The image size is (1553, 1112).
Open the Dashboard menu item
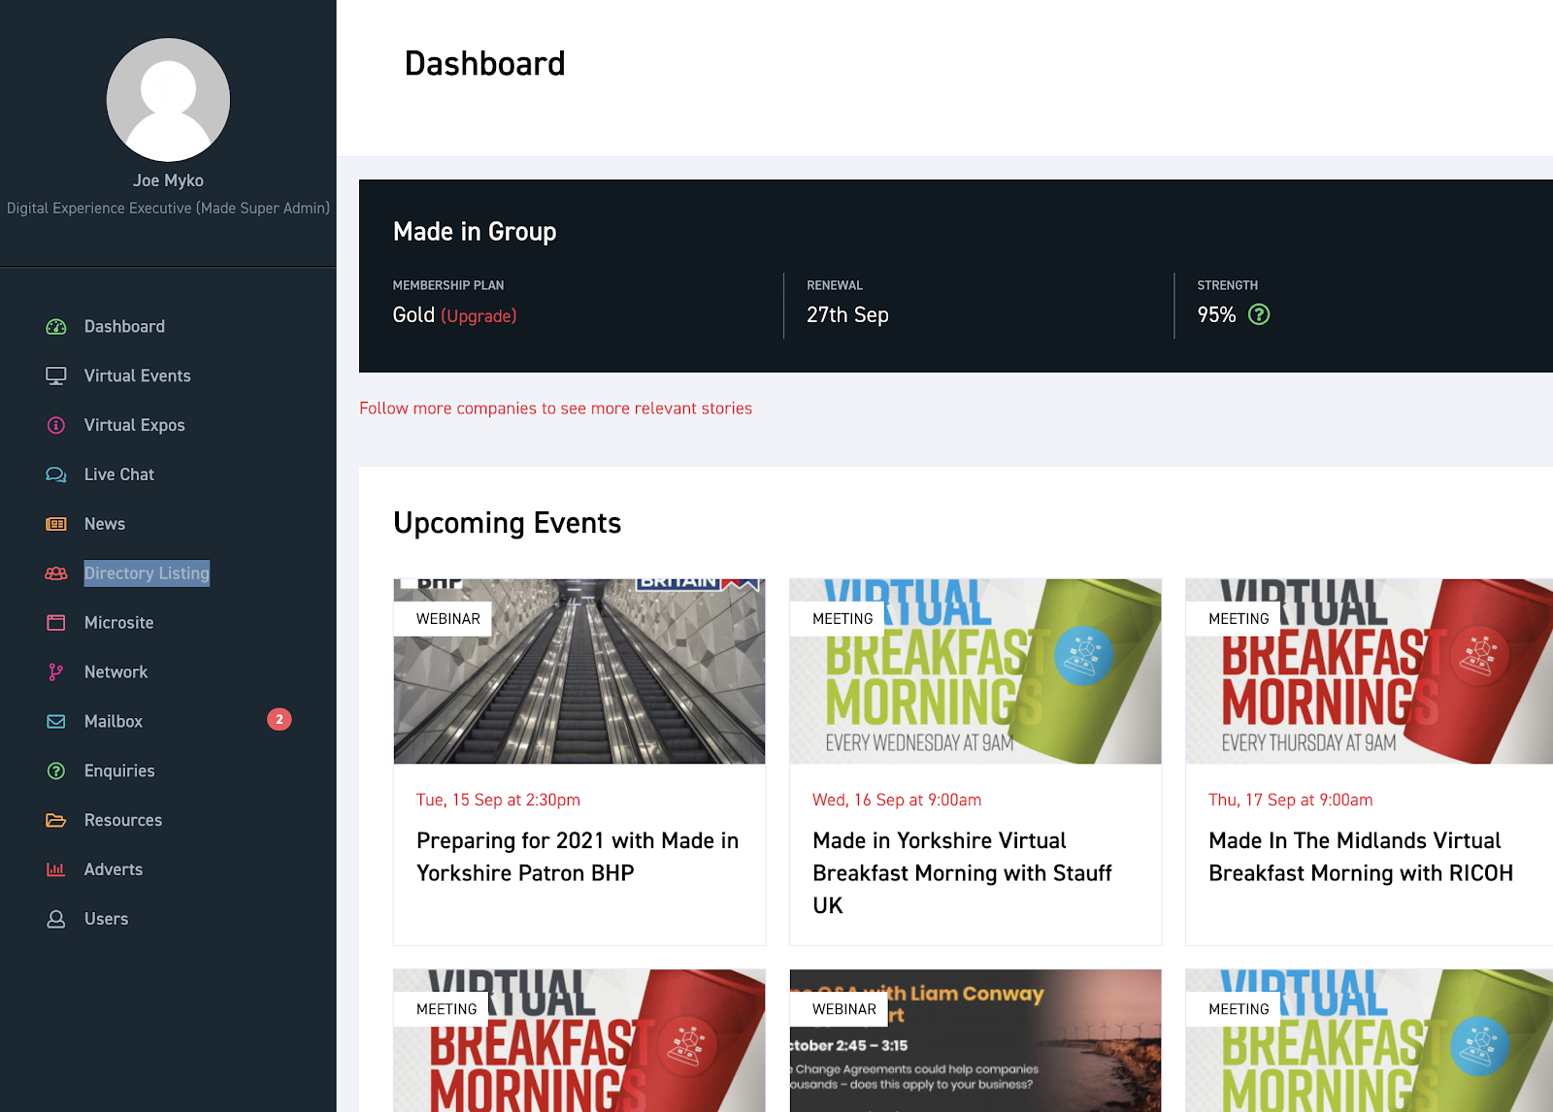[x=124, y=327]
